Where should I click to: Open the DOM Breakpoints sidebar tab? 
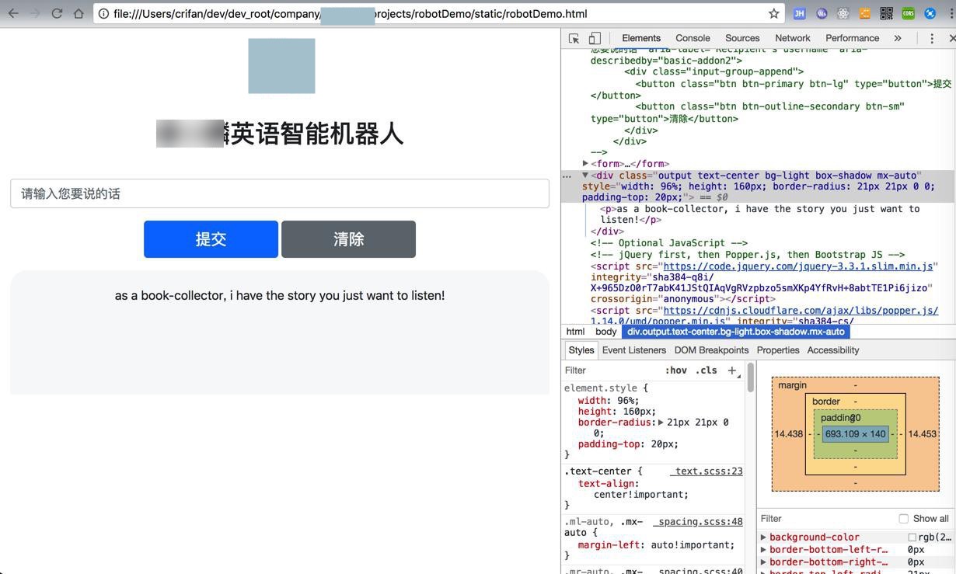(711, 350)
